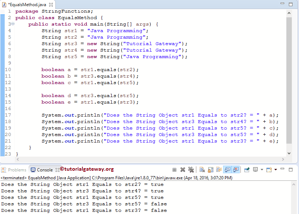Screen dimensions: 299x214
Task: Click console output line "str1 Equals to str3? = false"
Action: [x=84, y=210]
